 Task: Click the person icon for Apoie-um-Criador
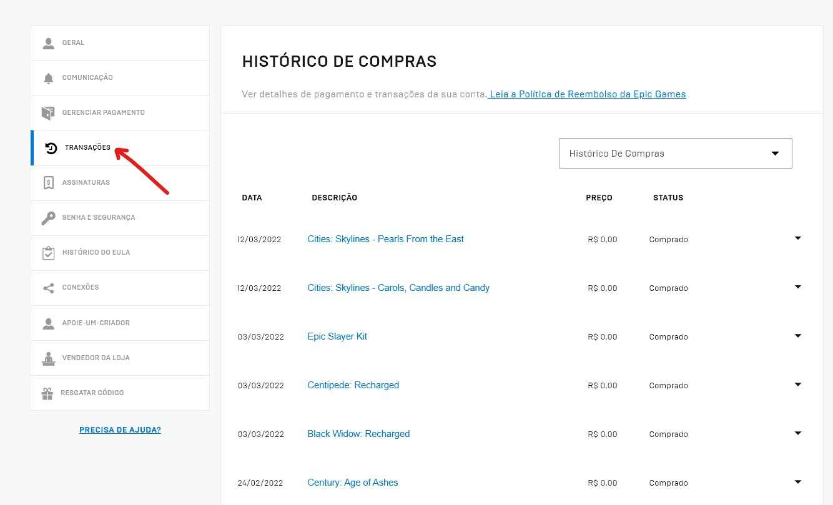[x=48, y=323]
